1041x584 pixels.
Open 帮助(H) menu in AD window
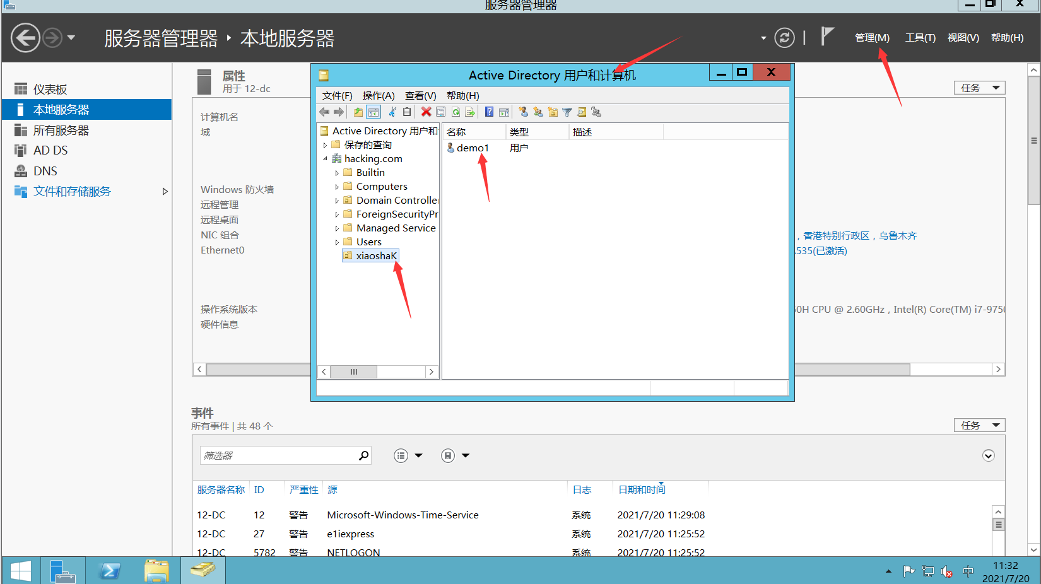click(463, 96)
